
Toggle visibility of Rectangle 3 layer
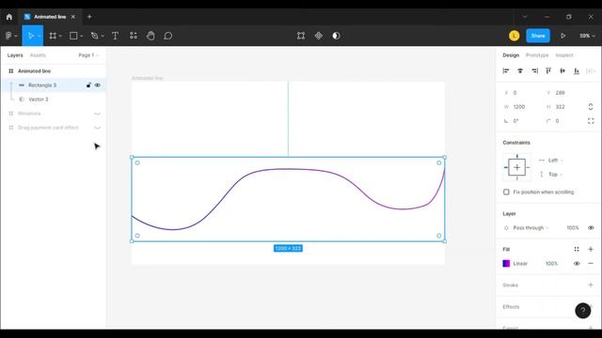pos(98,85)
